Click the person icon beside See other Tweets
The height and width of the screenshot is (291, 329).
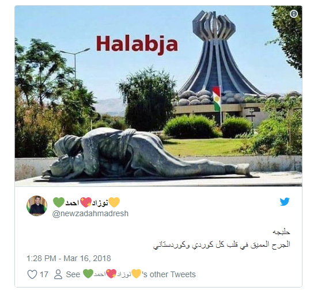point(58,274)
